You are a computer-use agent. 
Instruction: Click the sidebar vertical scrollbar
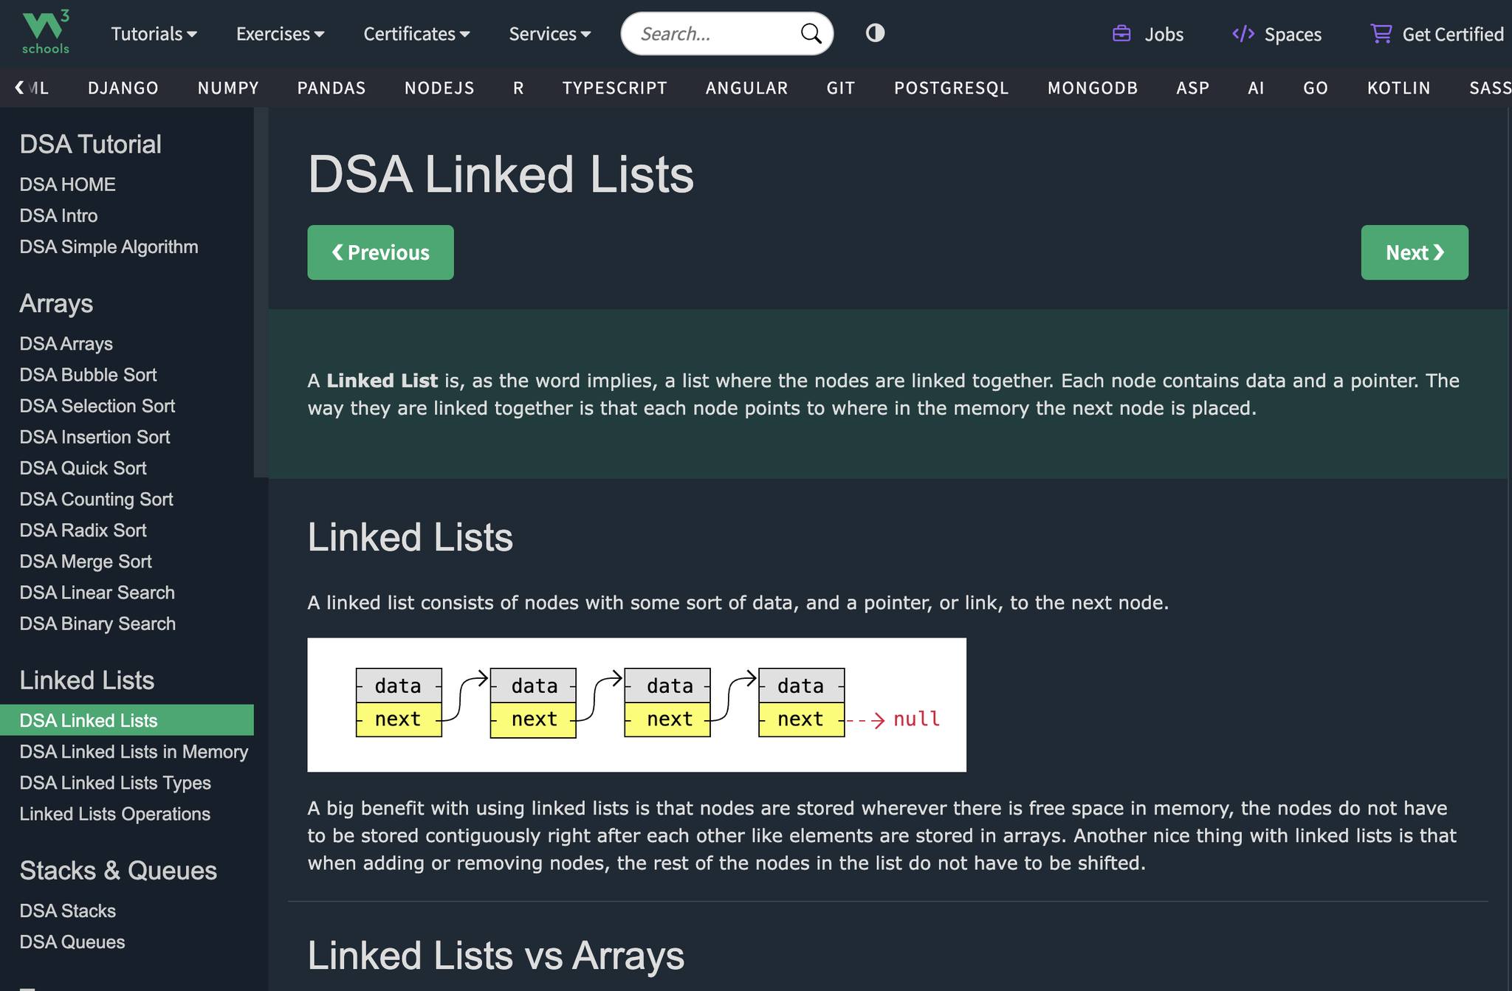pyautogui.click(x=261, y=292)
